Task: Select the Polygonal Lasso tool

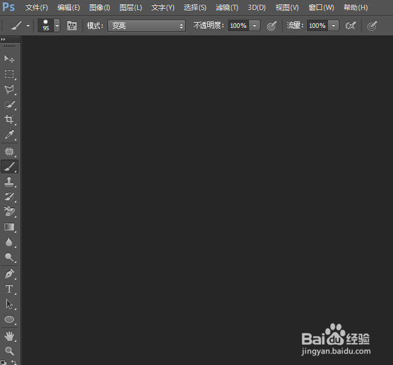Action: tap(9, 89)
